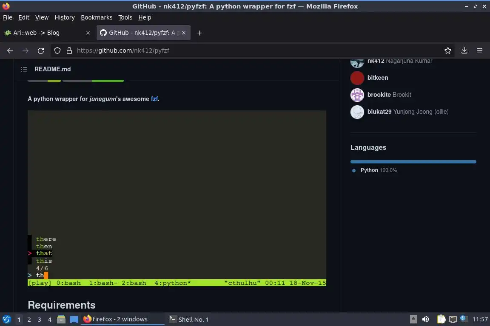Click the notification tray icon with the exclamation mark
This screenshot has width=490, height=326.
point(464,319)
